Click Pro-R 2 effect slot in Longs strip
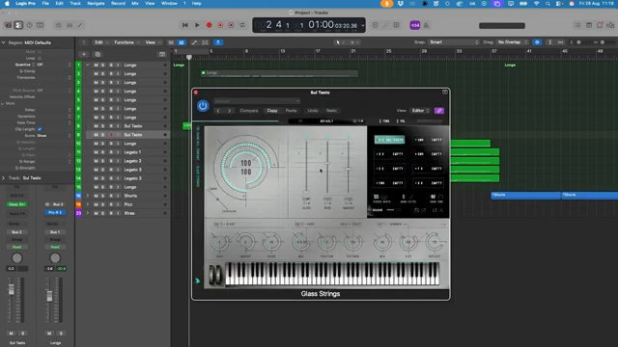The image size is (618, 347). pos(55,212)
